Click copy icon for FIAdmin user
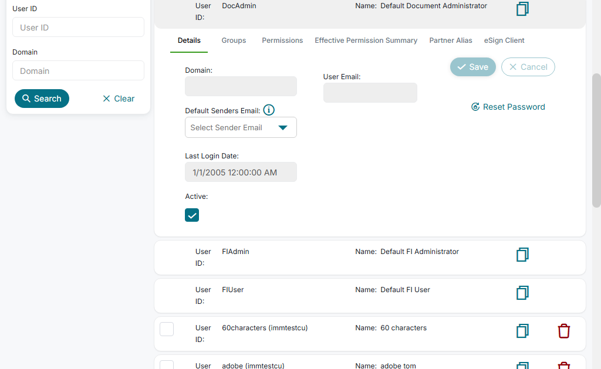Viewport: 601px width, 369px height. pyautogui.click(x=522, y=255)
